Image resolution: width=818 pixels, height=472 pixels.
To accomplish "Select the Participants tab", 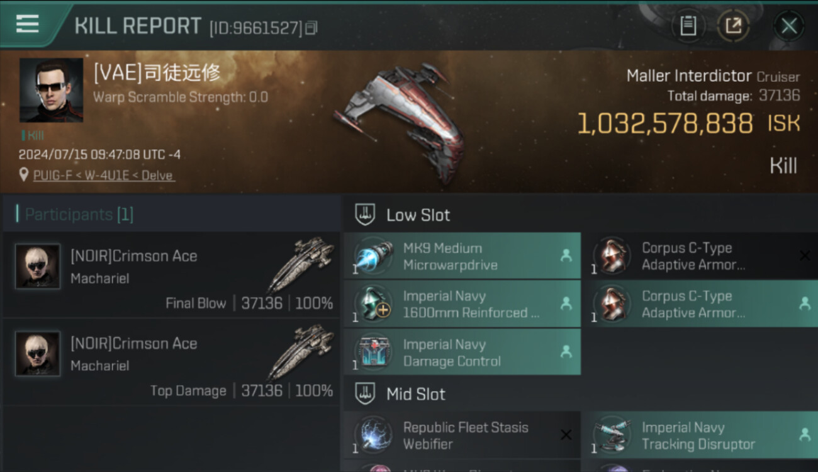I will coord(79,215).
